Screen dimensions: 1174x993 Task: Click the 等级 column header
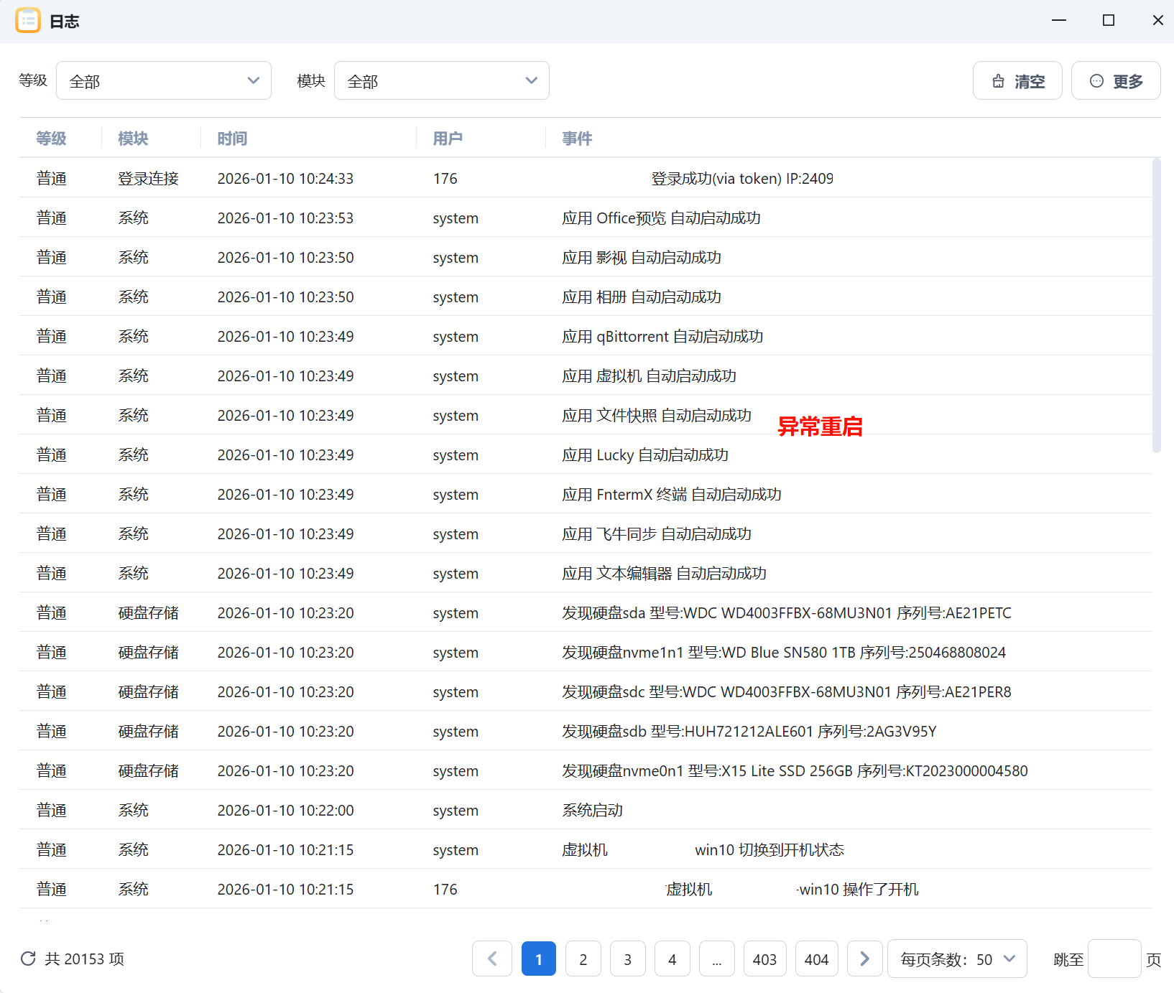(52, 138)
